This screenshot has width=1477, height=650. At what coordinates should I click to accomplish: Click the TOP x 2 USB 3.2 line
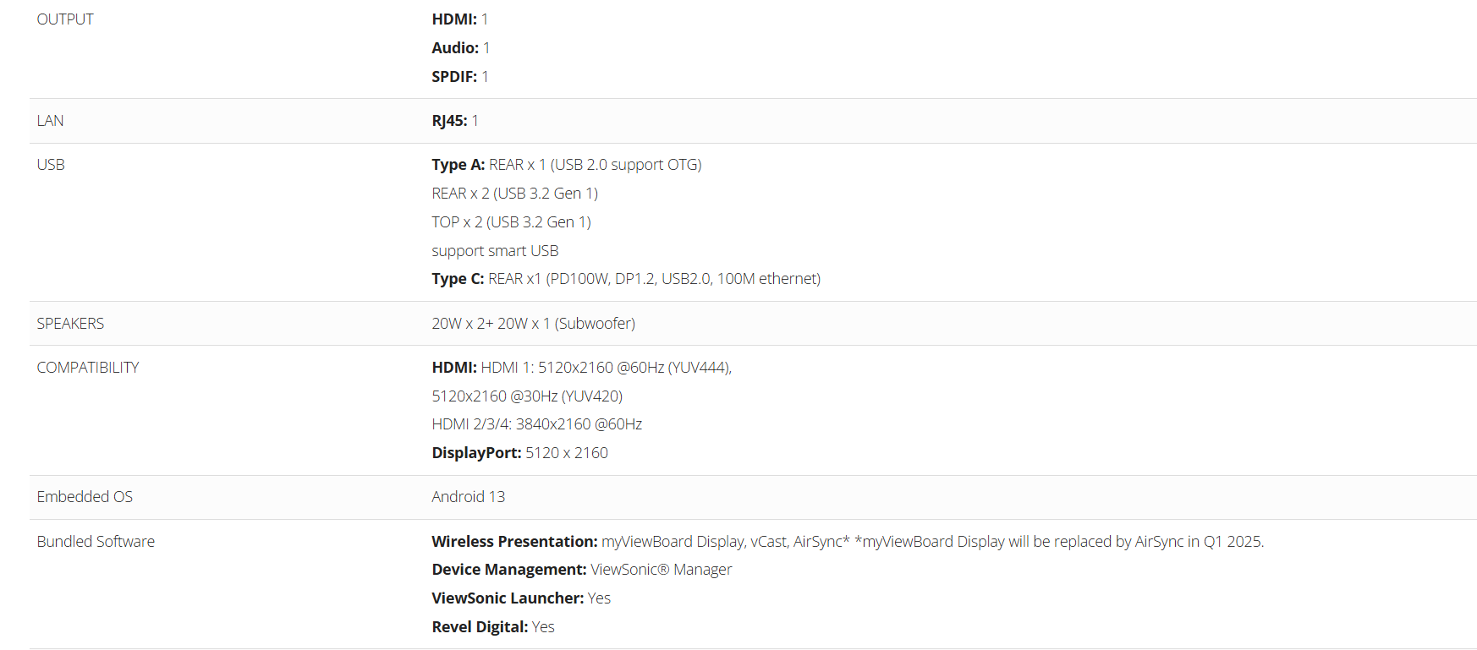[511, 222]
